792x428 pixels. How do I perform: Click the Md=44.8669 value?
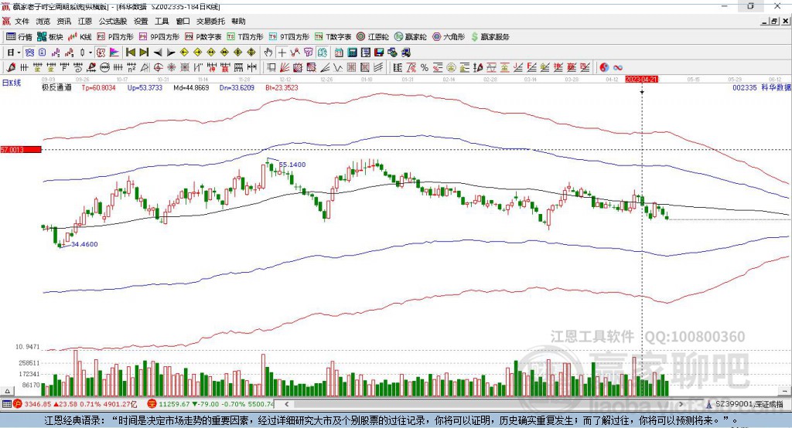191,87
